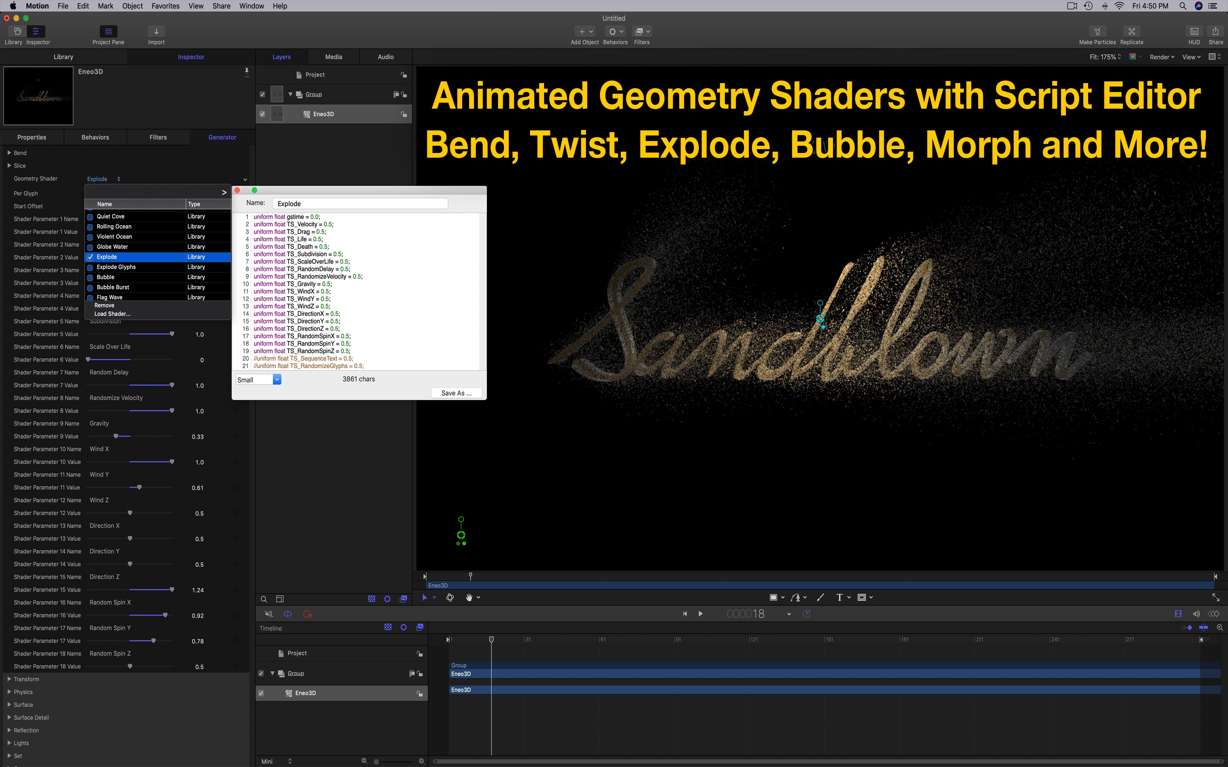Open the macOS Wi-Fi status menu
Image resolution: width=1228 pixels, height=767 pixels.
pyautogui.click(x=1119, y=6)
